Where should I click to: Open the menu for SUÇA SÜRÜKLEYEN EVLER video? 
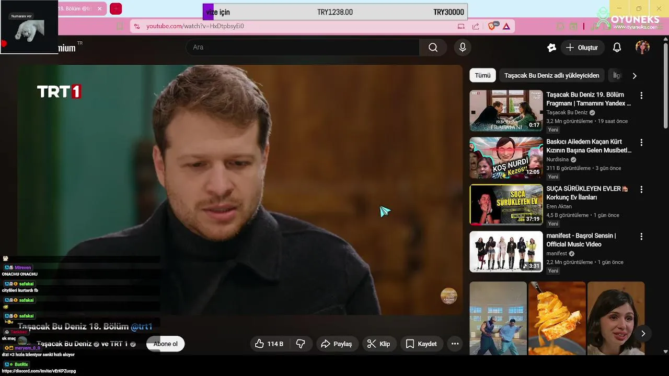(641, 190)
